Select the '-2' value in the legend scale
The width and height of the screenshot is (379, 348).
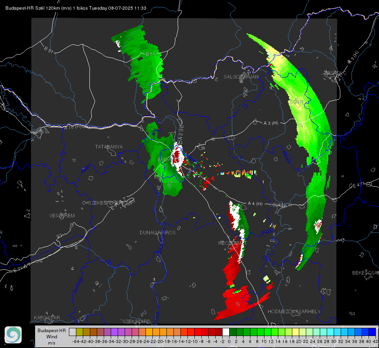pos(222,341)
